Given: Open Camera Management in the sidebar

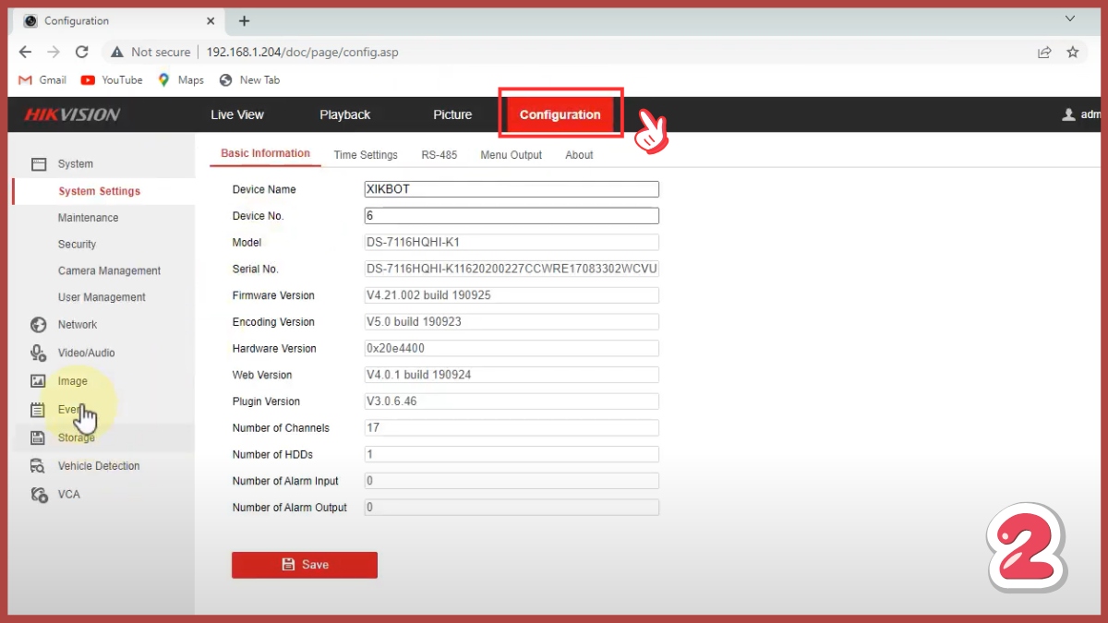Looking at the screenshot, I should coord(109,270).
